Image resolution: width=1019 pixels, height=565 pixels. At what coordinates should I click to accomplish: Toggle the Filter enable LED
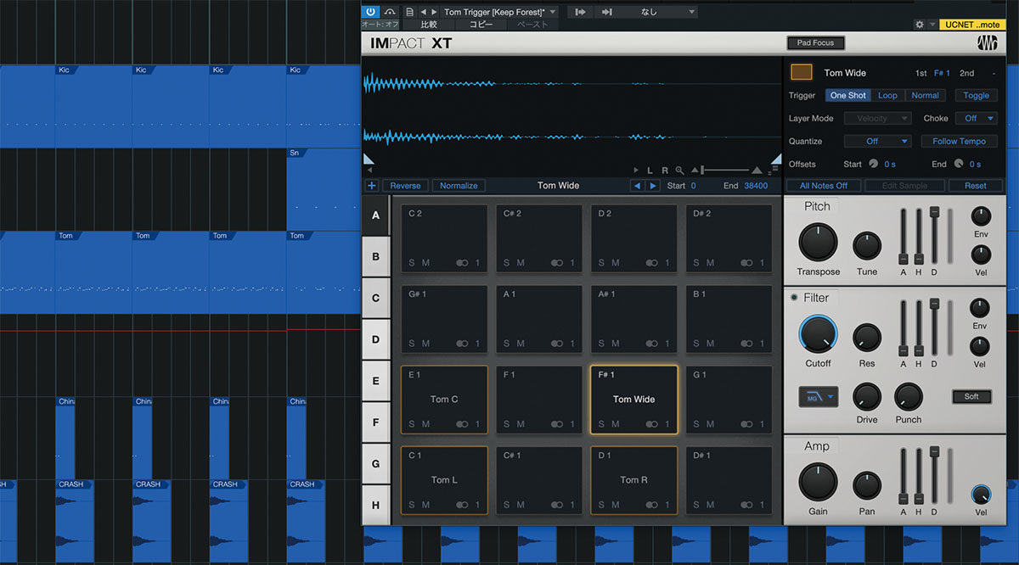794,298
